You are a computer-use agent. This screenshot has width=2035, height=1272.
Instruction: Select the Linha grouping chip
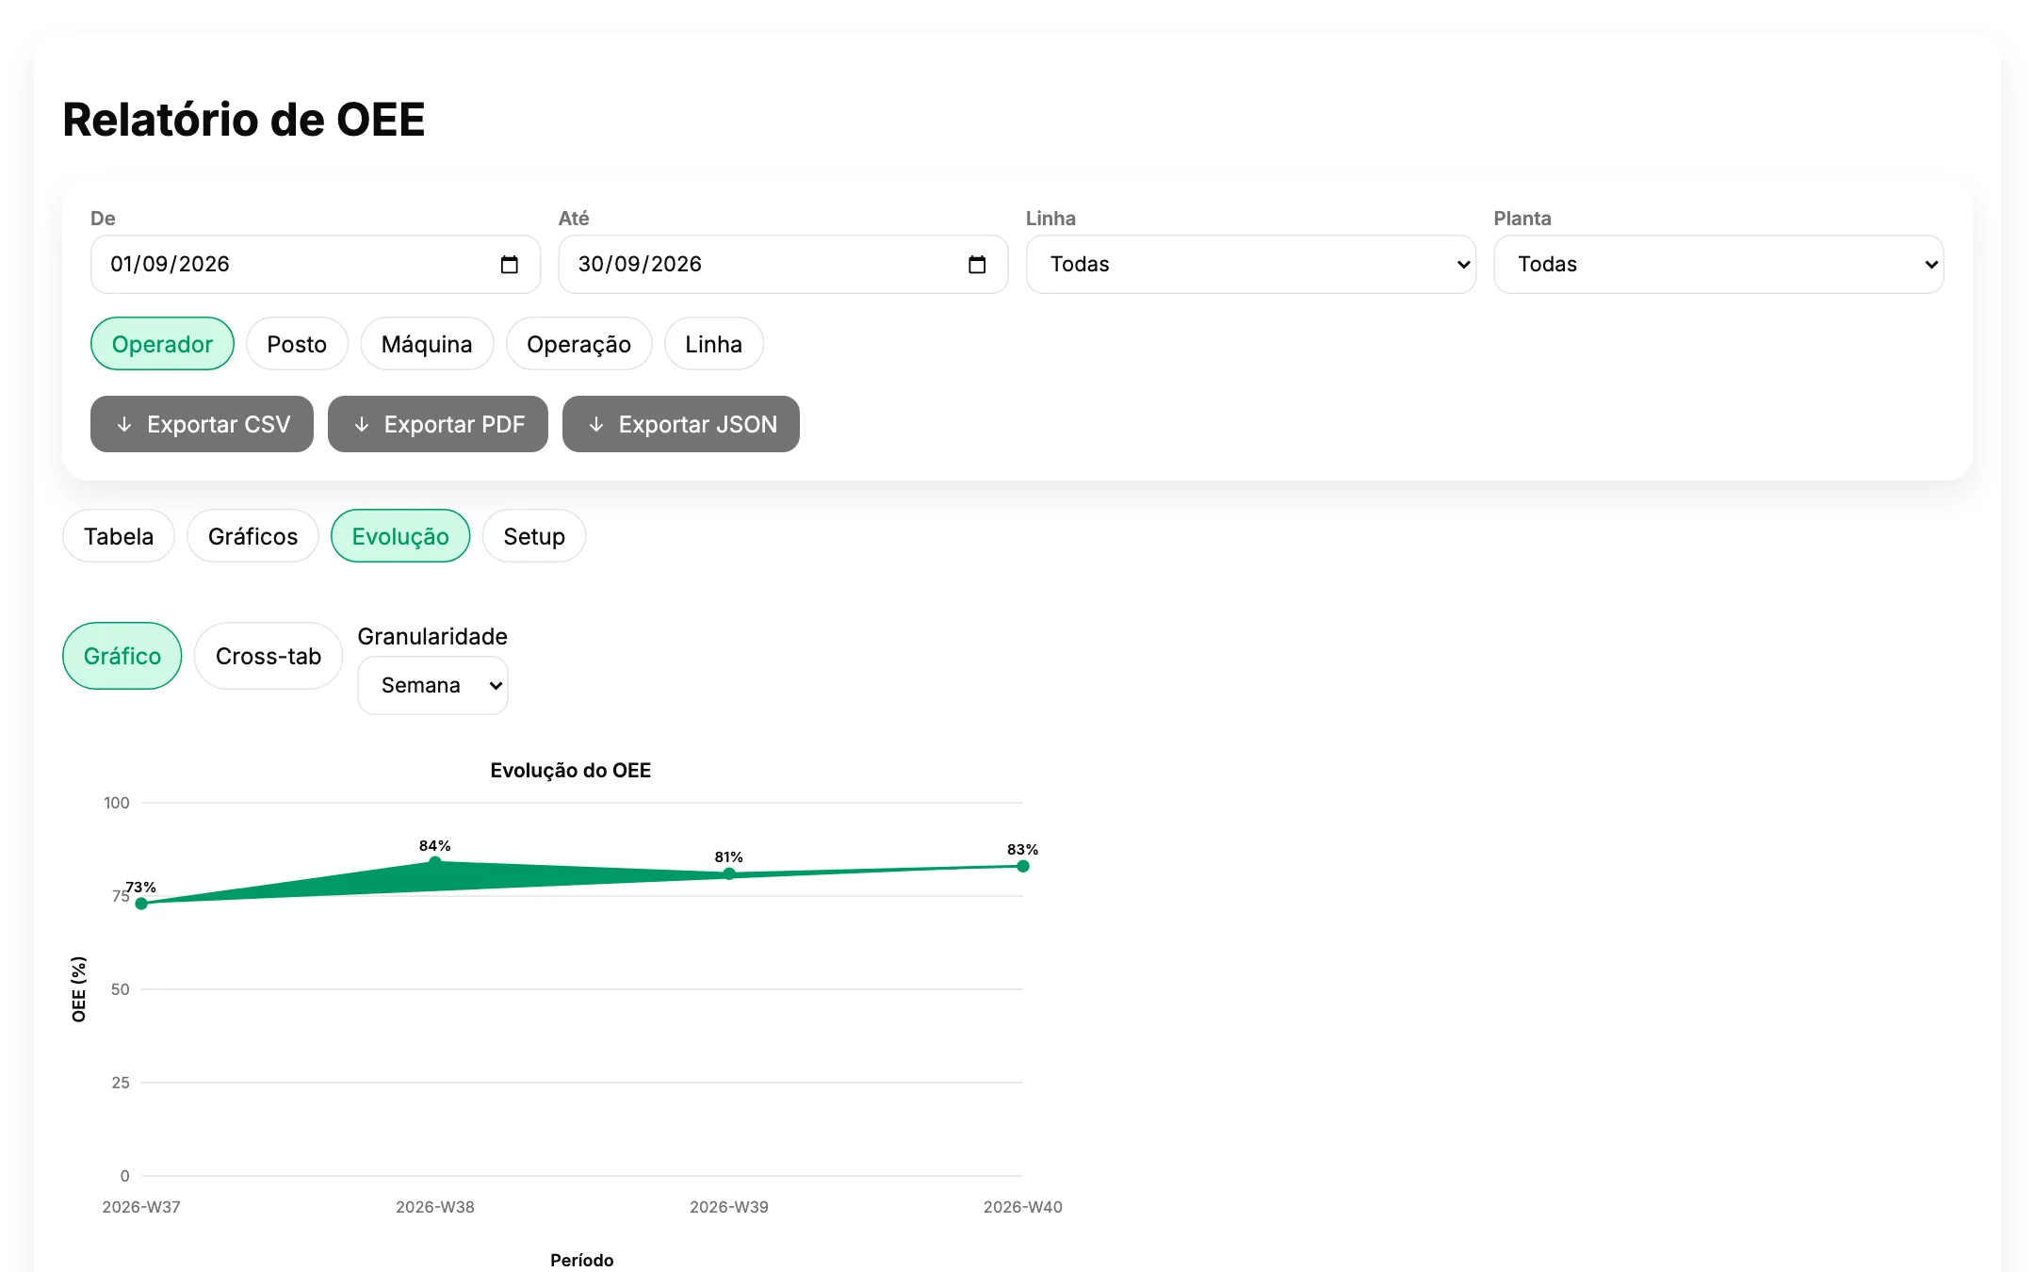click(713, 344)
